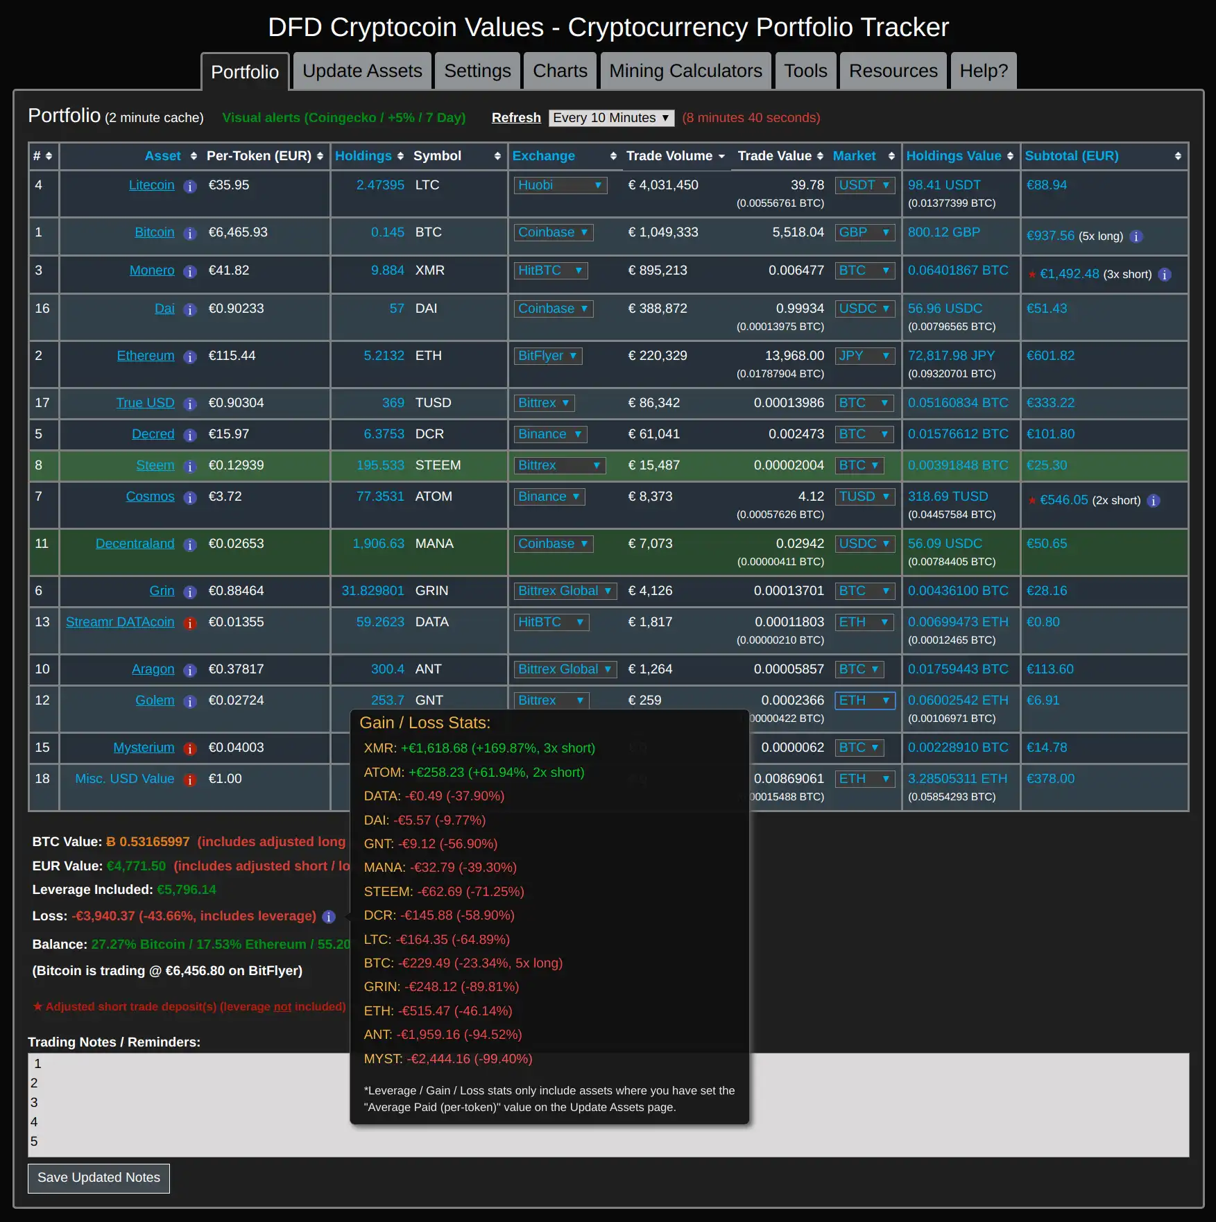Viewport: 1216px width, 1222px height.
Task: Click the red info icon beside Misc. USD Value
Action: click(x=190, y=780)
